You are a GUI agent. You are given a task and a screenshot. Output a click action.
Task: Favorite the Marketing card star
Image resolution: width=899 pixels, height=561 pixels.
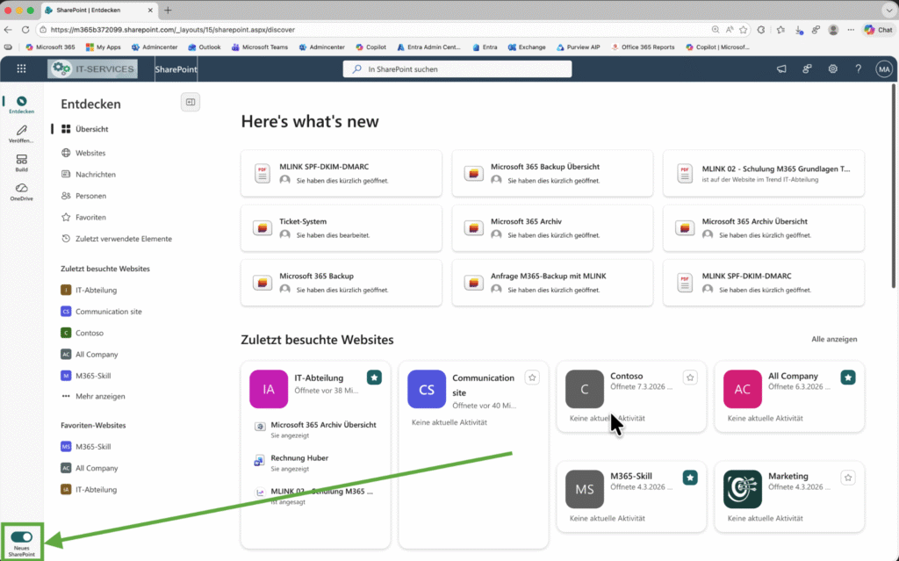[x=848, y=478]
